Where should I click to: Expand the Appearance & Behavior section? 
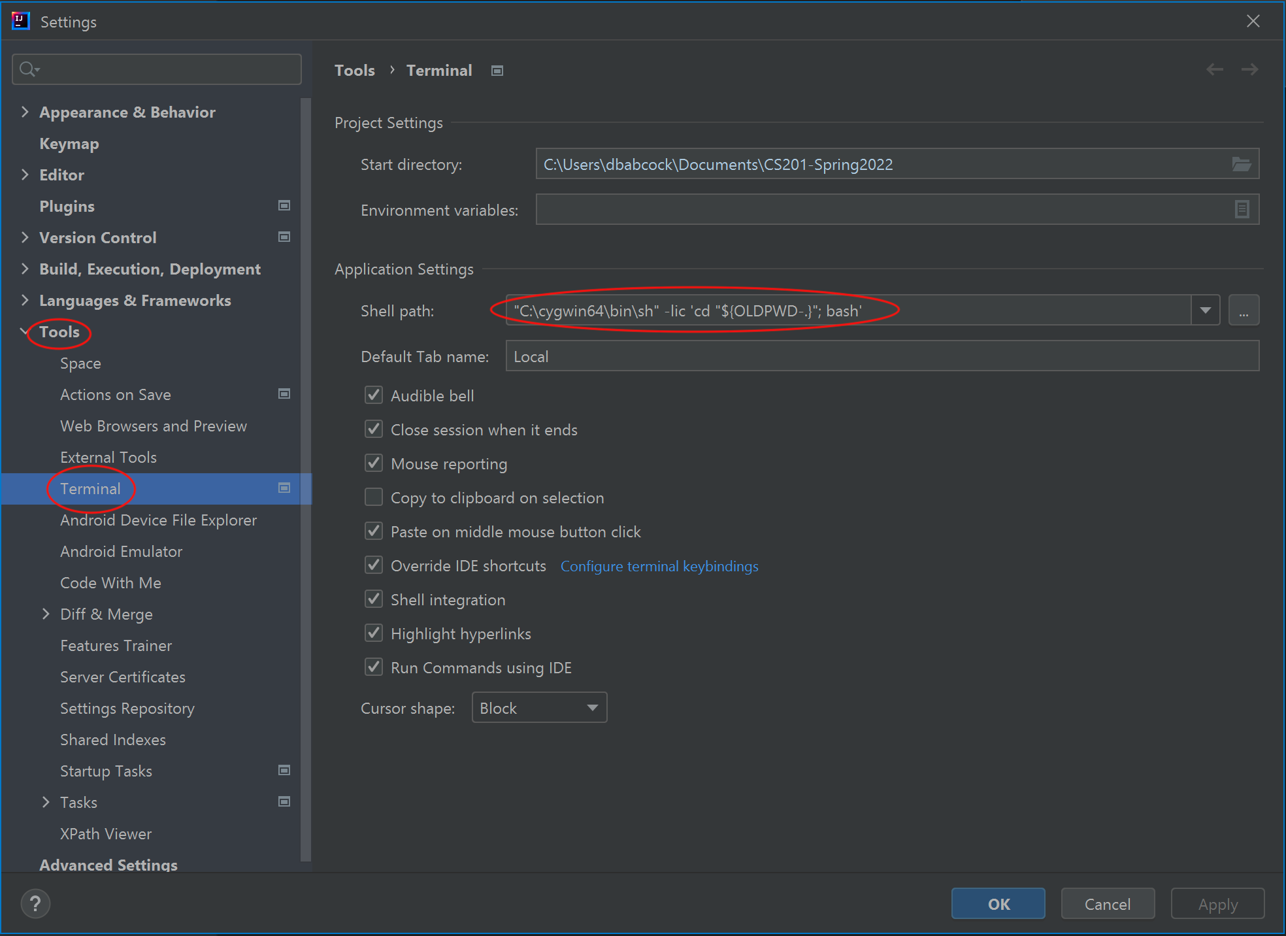(25, 112)
